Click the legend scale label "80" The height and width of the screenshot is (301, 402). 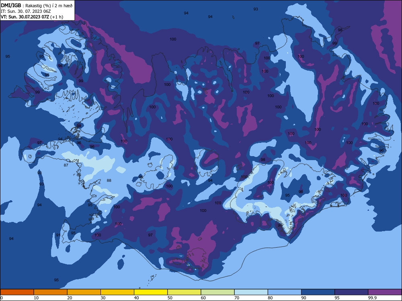[270, 298]
